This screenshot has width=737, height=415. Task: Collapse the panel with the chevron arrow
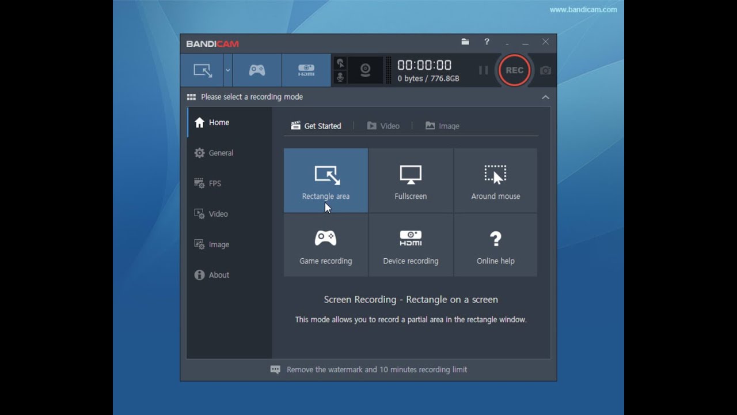point(545,97)
